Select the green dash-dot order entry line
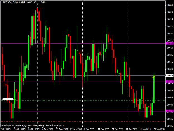The width and height of the screenshot is (174, 131). (x=83, y=101)
